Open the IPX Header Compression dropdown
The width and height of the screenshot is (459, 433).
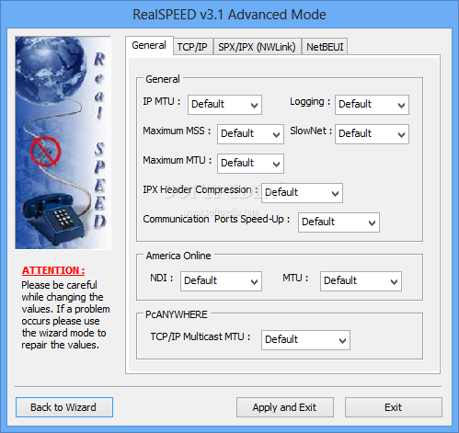[x=302, y=193]
